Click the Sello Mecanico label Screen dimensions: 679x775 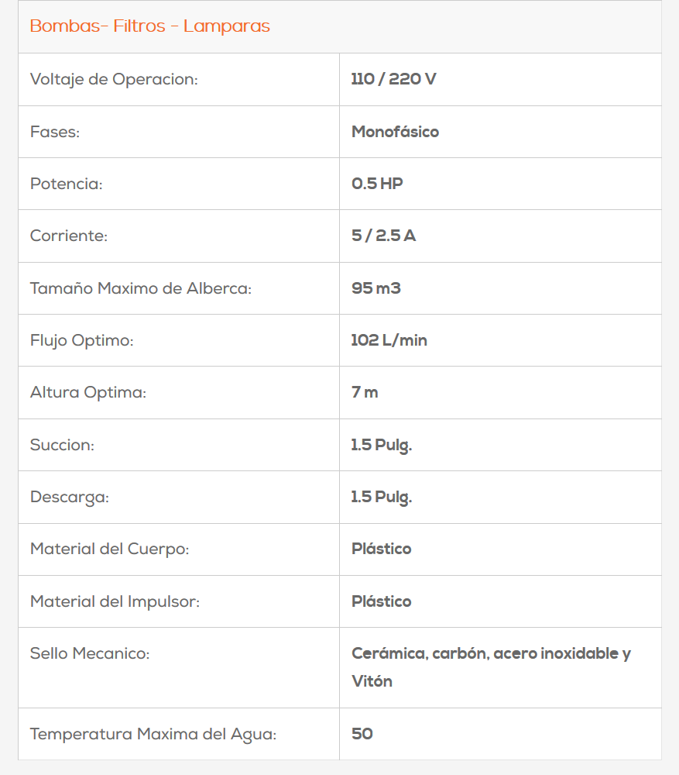click(90, 653)
